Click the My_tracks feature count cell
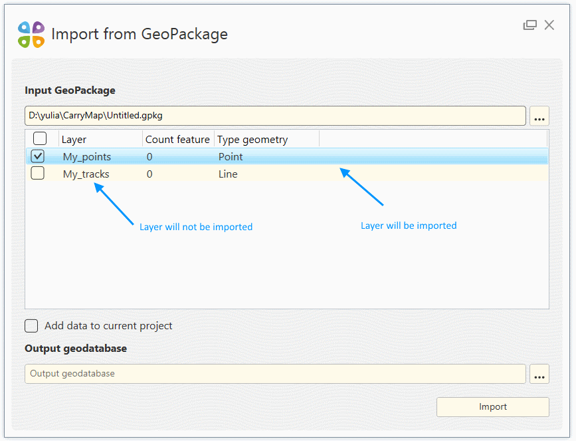This screenshot has height=441, width=576. click(149, 174)
